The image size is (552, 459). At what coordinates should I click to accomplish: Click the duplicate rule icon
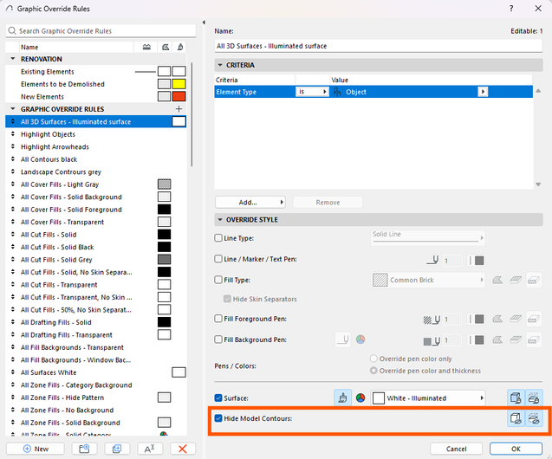[117, 449]
